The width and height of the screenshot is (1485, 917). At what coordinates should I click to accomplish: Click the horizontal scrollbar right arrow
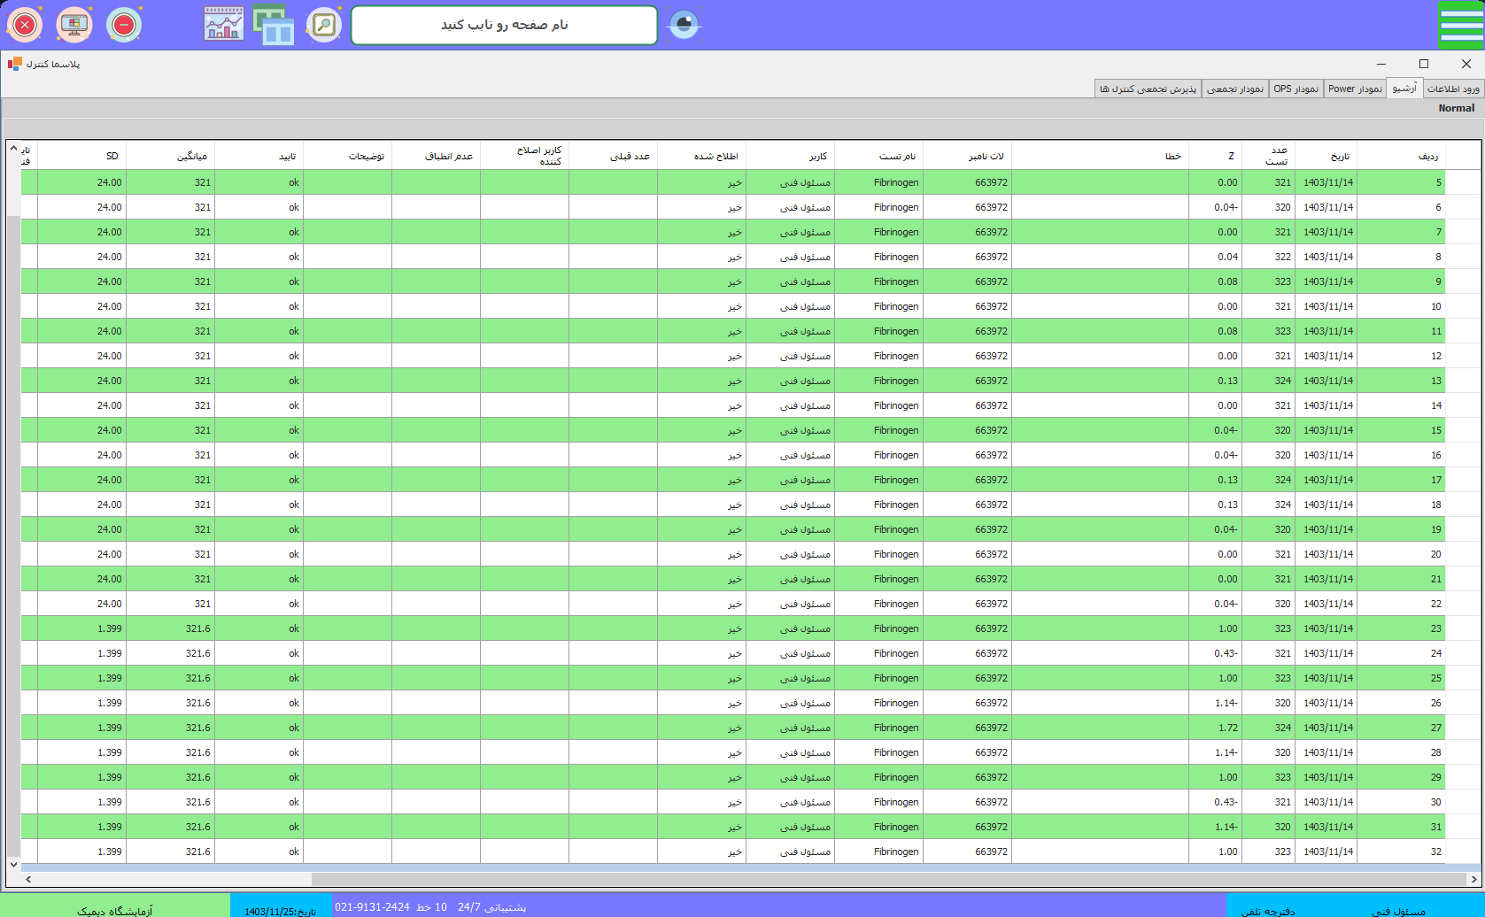(1474, 879)
